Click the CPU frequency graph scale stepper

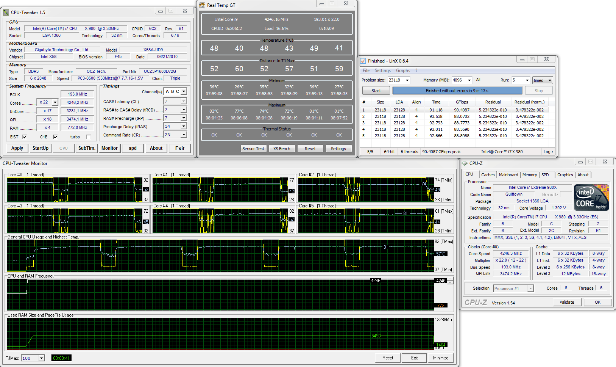450,281
